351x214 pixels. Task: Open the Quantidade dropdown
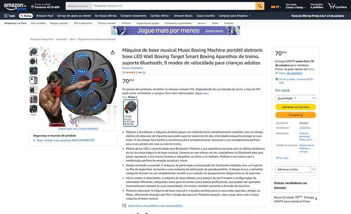(x=295, y=98)
